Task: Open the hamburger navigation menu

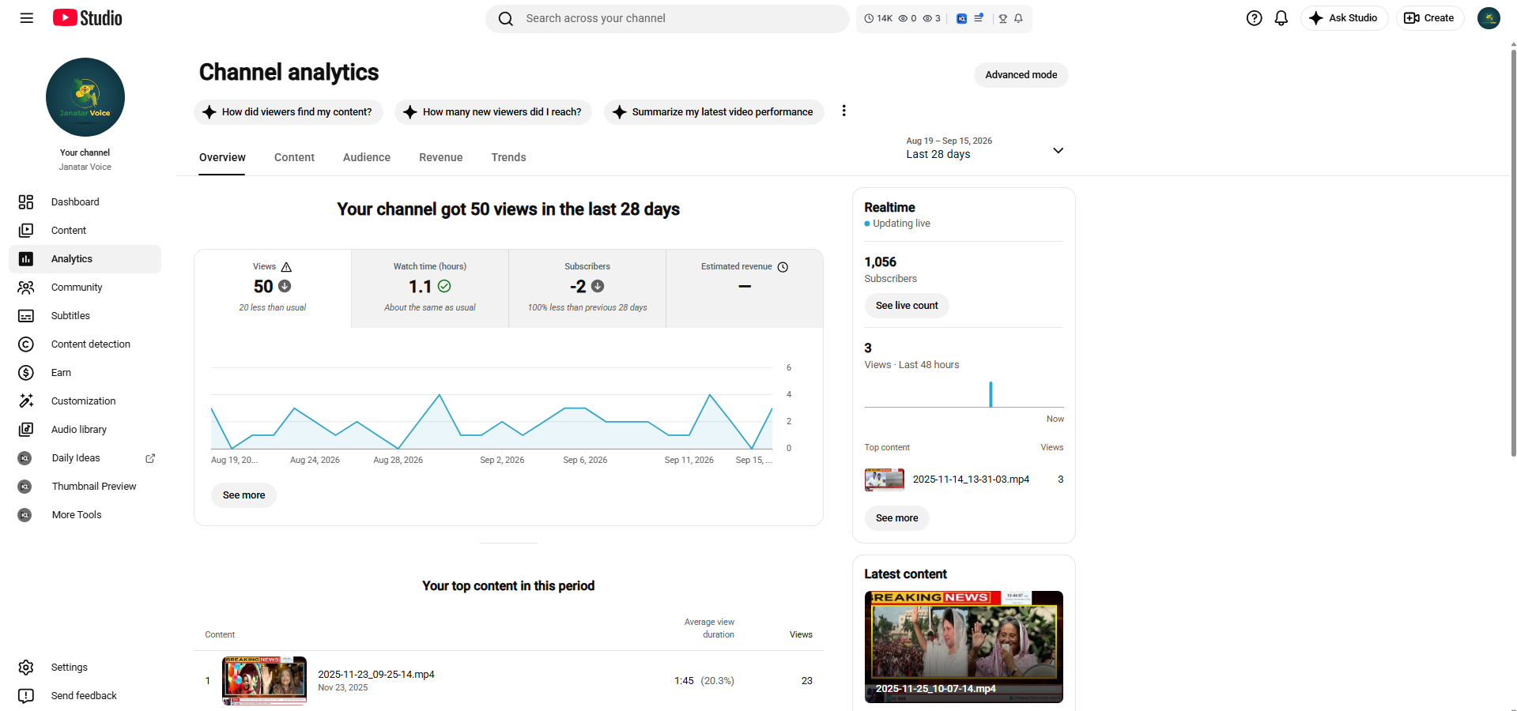Action: pos(27,18)
